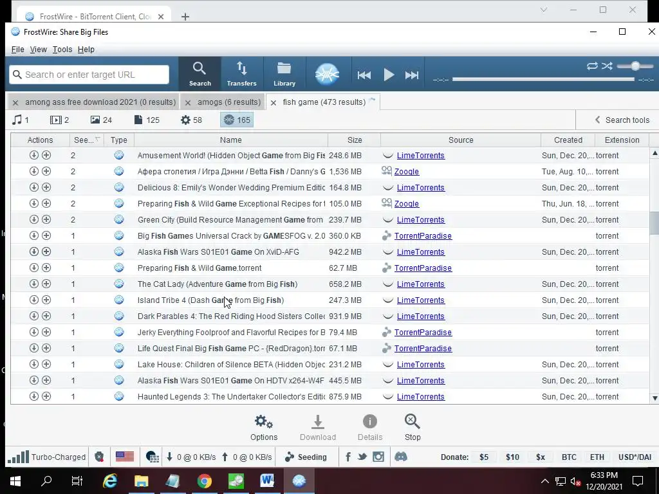The width and height of the screenshot is (659, 494).
Task: Toggle repeat playback mode
Action: 592,66
